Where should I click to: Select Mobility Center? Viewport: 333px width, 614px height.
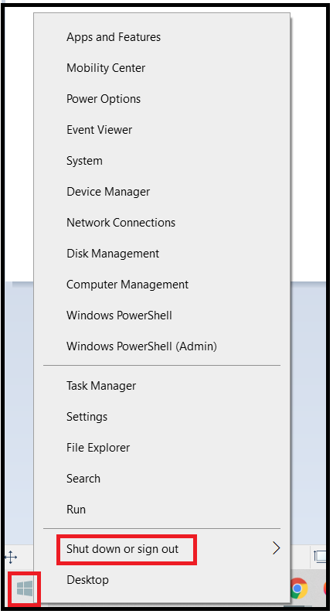(106, 68)
